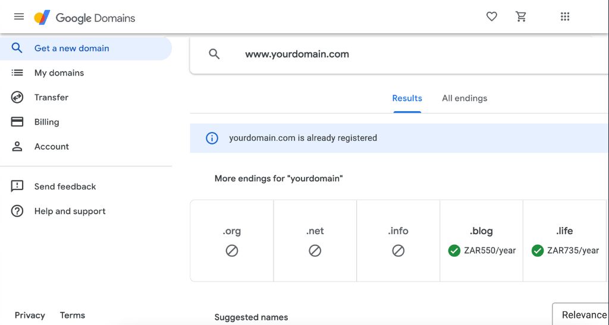Open My domains from sidebar
Image resolution: width=609 pixels, height=325 pixels.
[x=59, y=72]
